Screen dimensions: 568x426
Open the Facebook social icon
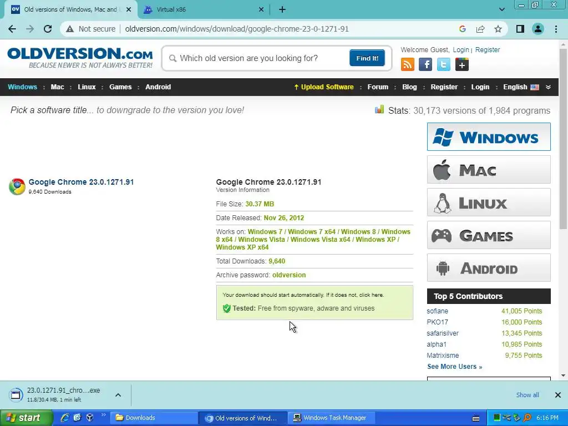tap(425, 64)
